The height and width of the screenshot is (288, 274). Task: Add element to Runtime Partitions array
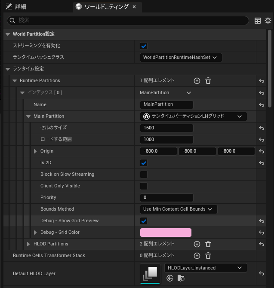197,81
